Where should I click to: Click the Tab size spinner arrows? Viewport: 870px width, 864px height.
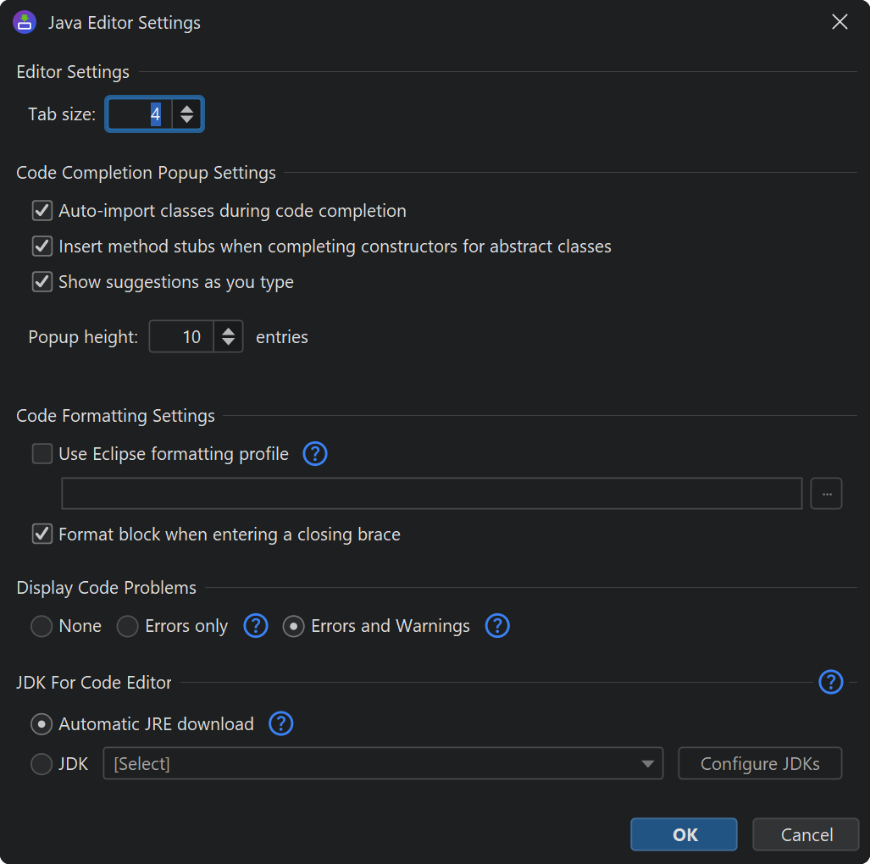[187, 114]
